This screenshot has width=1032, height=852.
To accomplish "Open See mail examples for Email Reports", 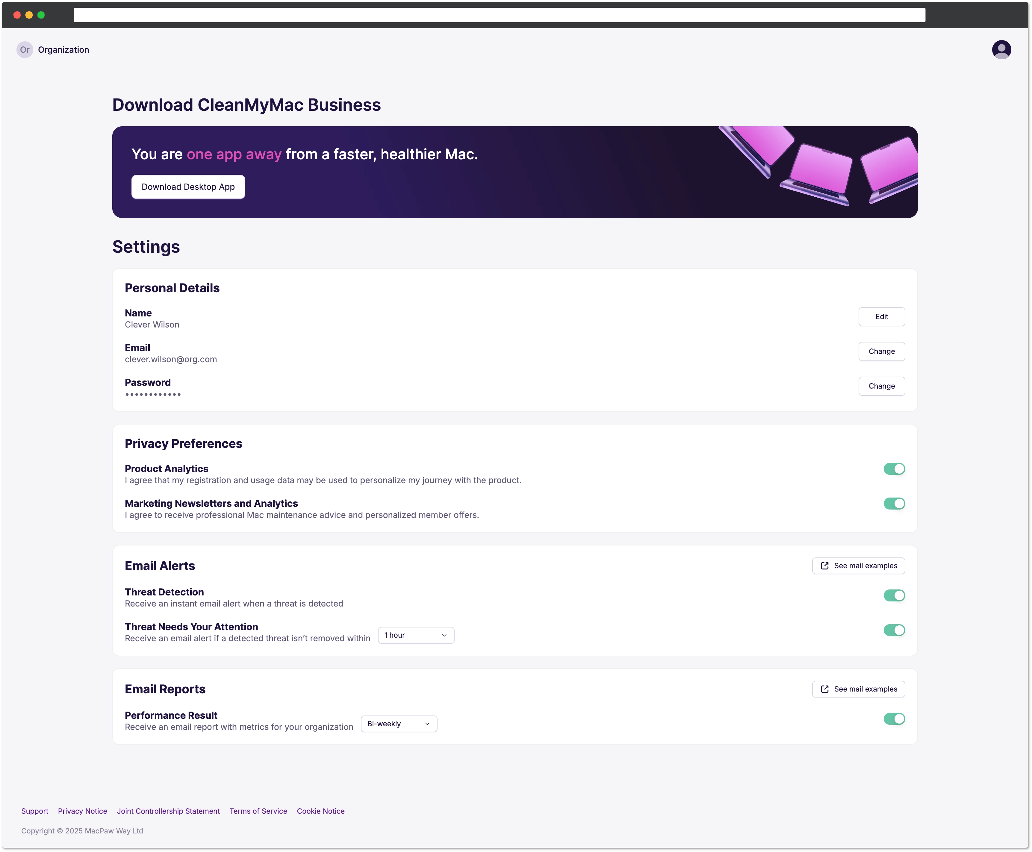I will tap(858, 689).
